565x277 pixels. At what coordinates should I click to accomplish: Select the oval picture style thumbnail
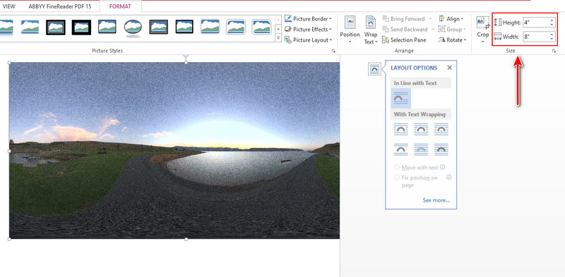133,27
